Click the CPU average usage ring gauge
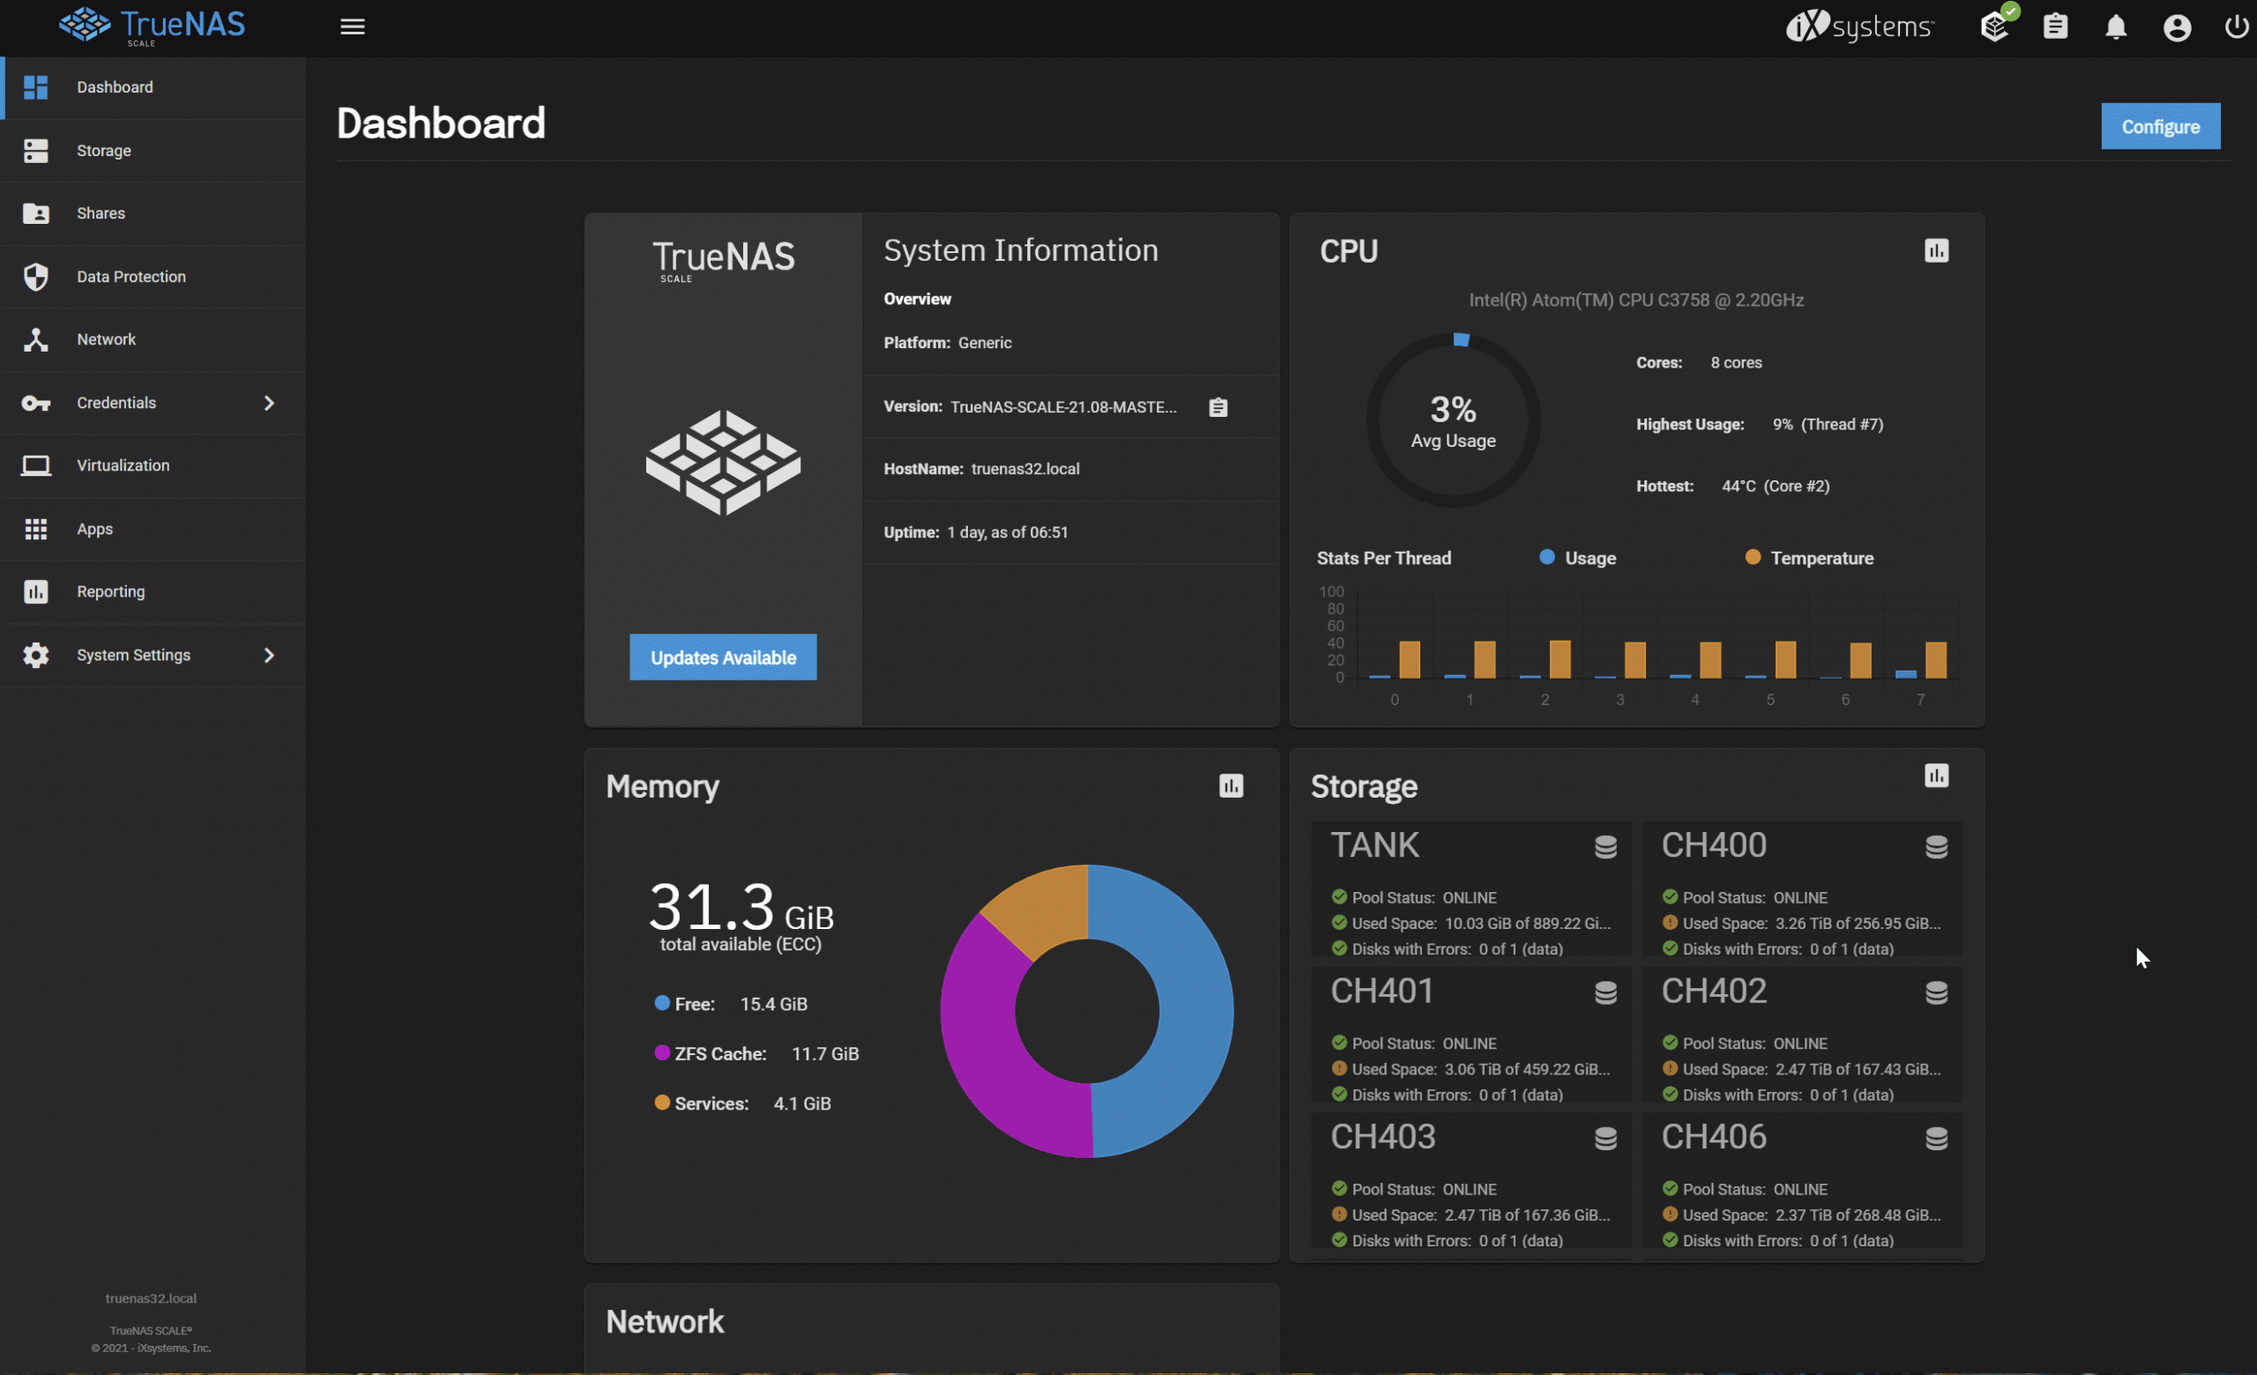 [x=1452, y=419]
